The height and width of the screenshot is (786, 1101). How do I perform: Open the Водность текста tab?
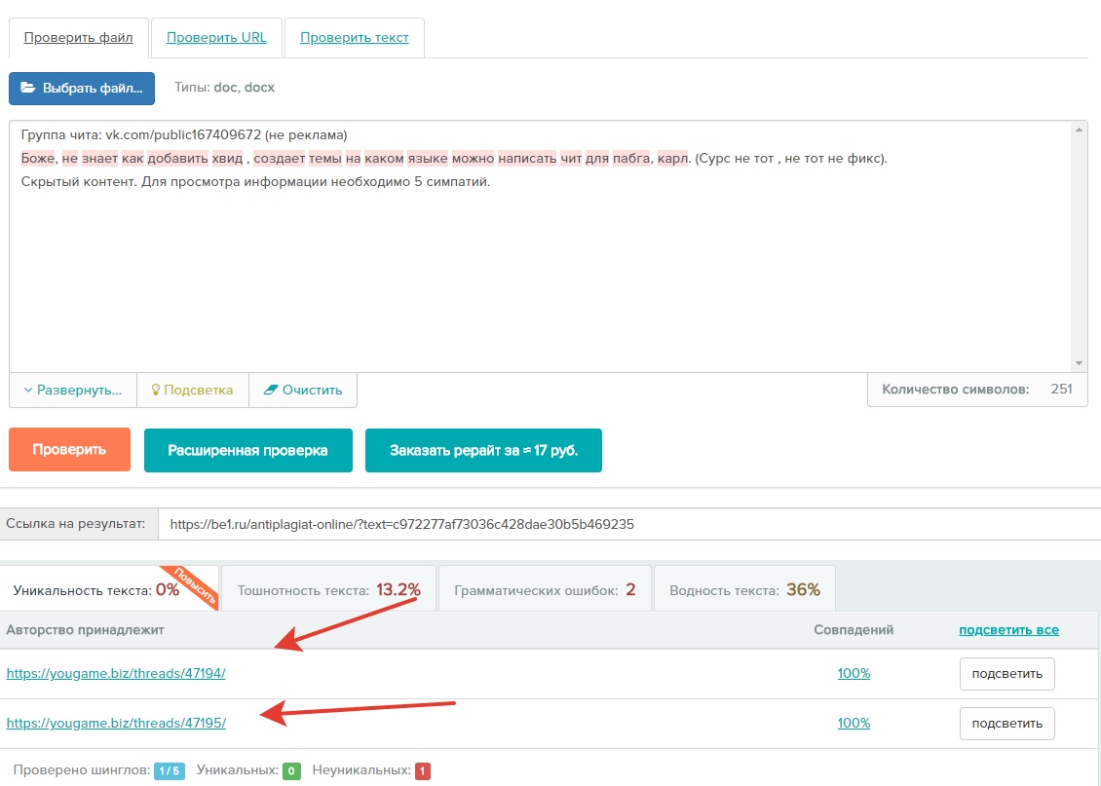tap(744, 589)
